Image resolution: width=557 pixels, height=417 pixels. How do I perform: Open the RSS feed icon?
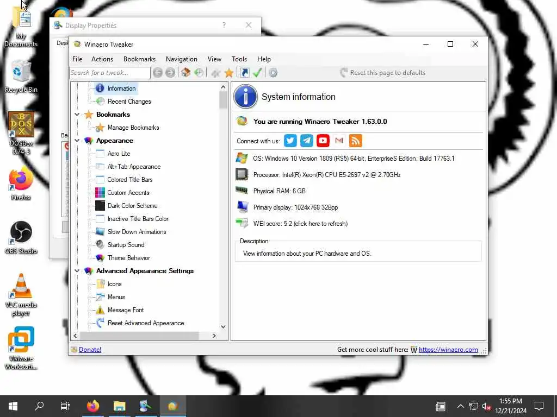(356, 141)
